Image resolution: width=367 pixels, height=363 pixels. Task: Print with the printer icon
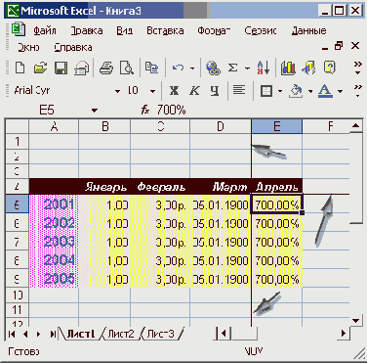coord(106,68)
